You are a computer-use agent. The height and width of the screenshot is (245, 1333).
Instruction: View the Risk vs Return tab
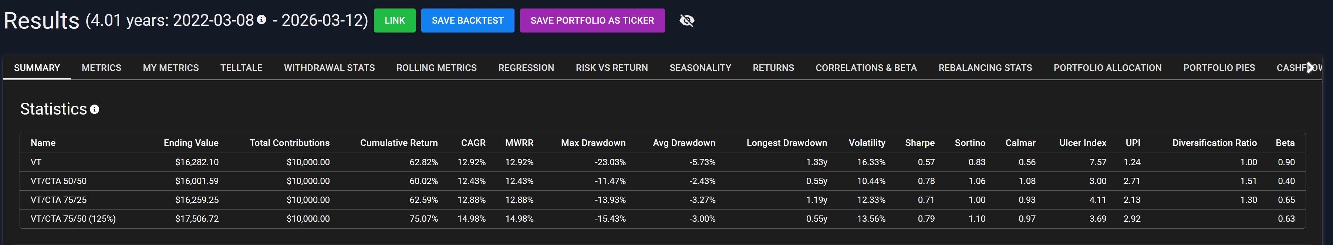[612, 68]
